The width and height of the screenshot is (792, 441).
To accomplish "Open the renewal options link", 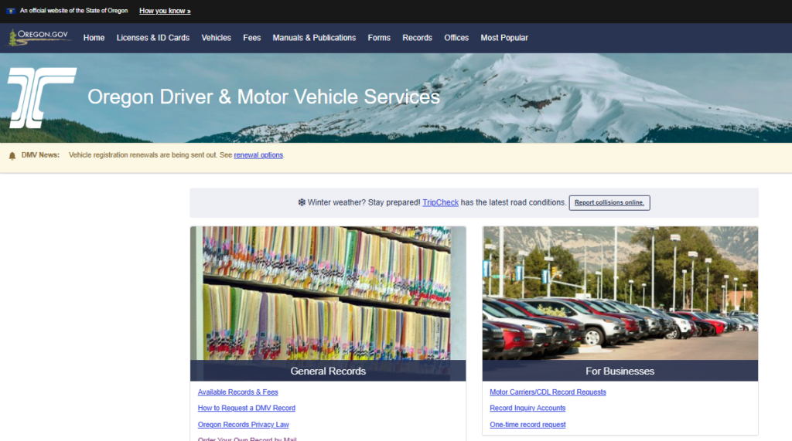I will point(258,155).
